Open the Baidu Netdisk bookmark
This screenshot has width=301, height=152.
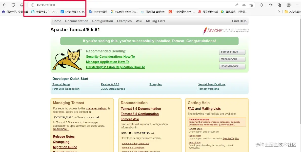click(x=153, y=12)
